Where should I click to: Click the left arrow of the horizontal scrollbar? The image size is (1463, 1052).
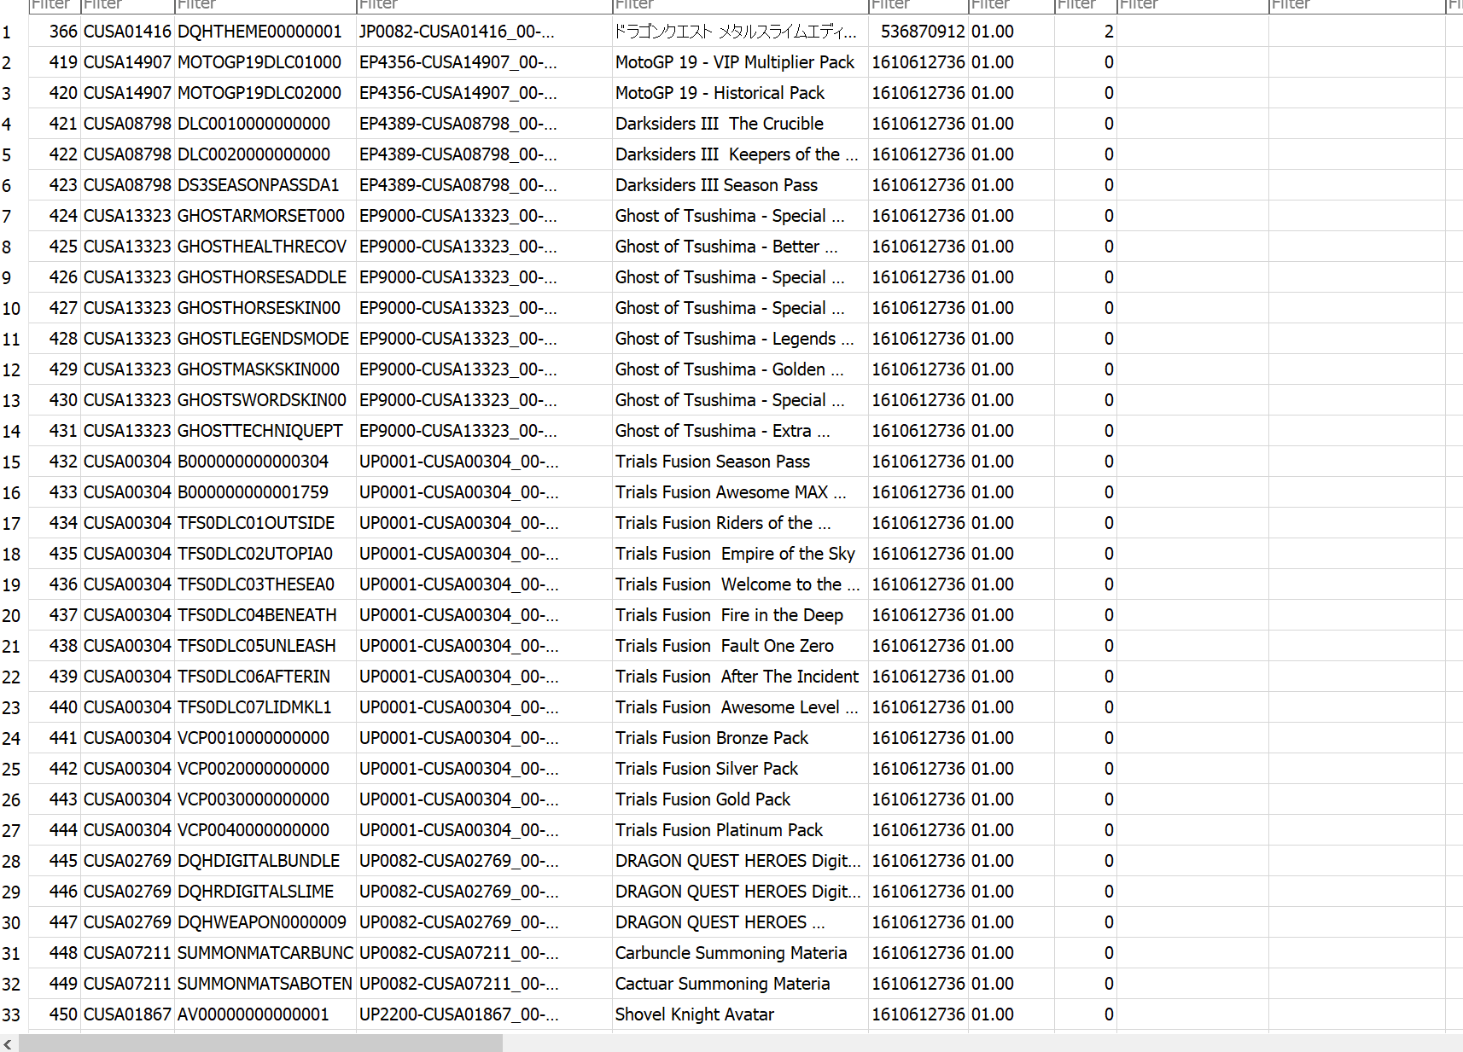pos(8,1043)
